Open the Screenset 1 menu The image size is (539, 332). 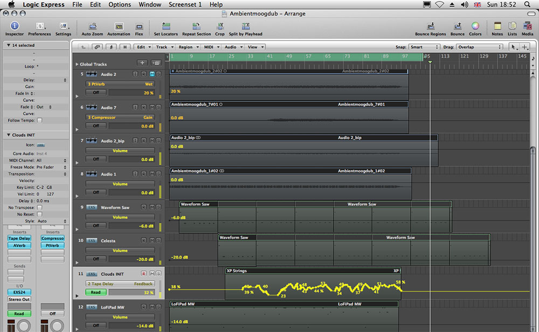point(185,4)
